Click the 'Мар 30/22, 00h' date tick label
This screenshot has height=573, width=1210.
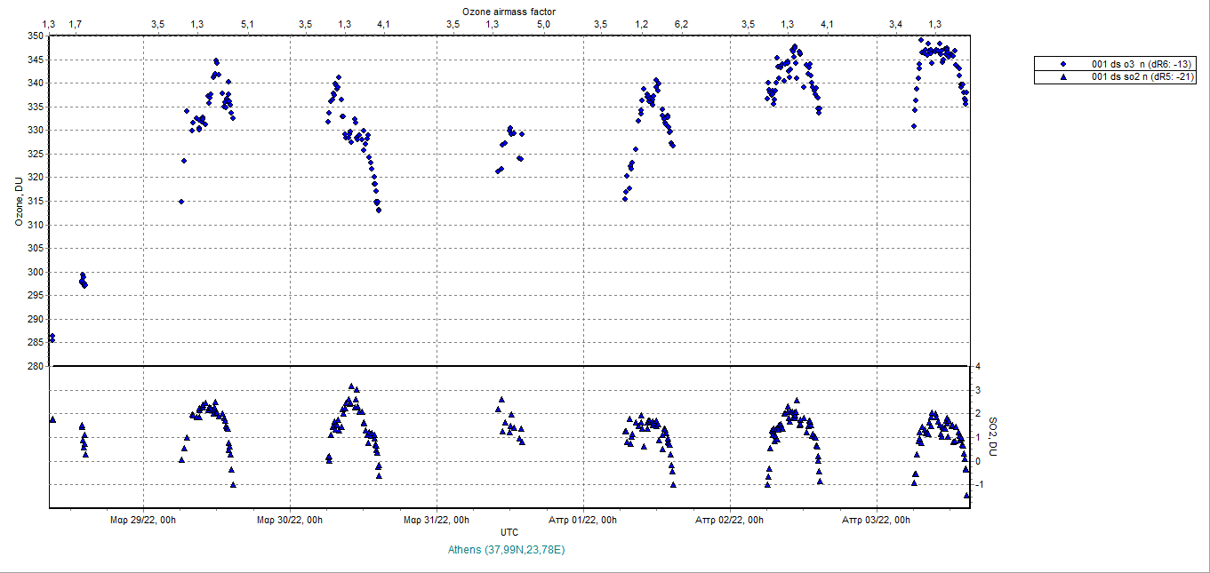point(289,520)
